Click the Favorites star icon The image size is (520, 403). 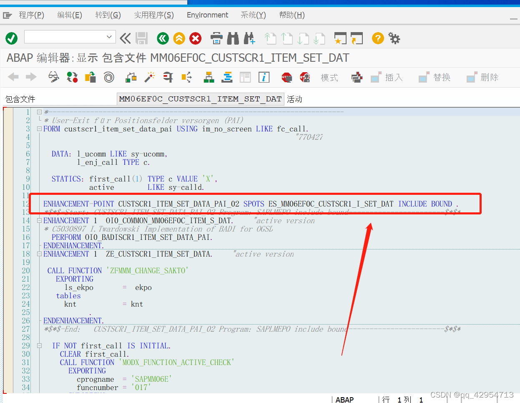coord(341,38)
